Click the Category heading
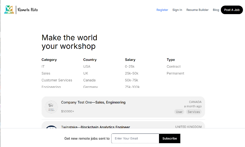This screenshot has height=147, width=245. pos(49,60)
